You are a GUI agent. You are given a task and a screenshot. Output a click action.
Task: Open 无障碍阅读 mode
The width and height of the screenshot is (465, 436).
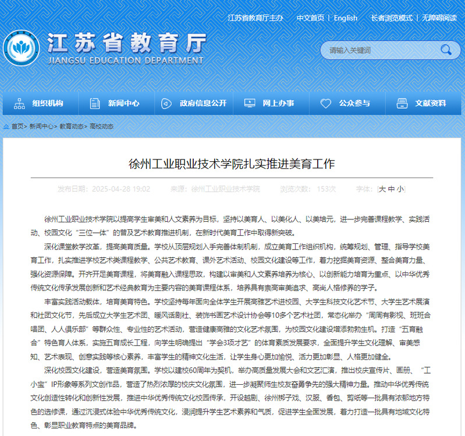click(x=439, y=18)
